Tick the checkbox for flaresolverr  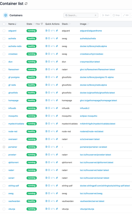click(4, 69)
